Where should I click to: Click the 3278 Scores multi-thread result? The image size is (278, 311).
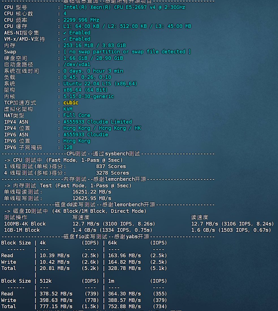[112, 173]
